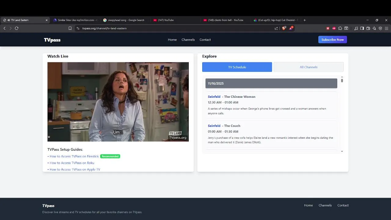Click the browser back arrow
This screenshot has height=220, width=391.
point(4,28)
